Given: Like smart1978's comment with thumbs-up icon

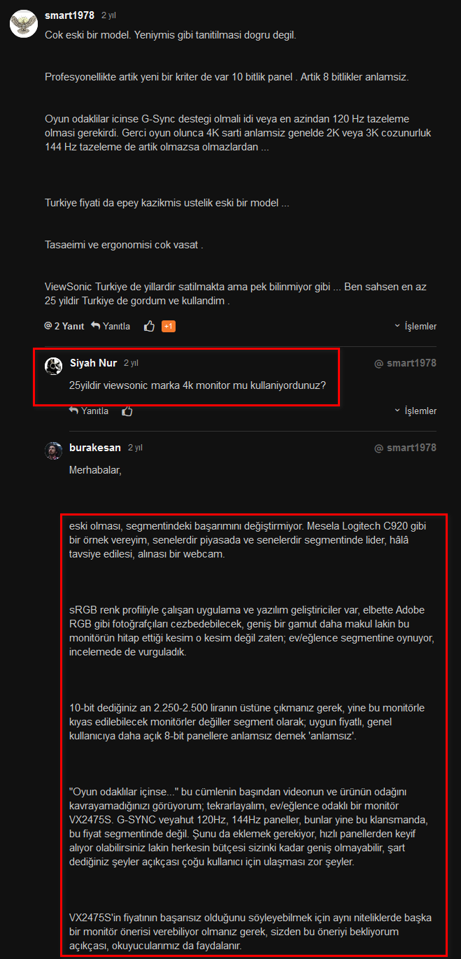Looking at the screenshot, I should click(x=149, y=326).
